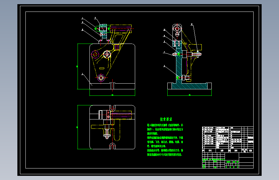Screen dimensions: 279x180
Task: Click the green 技术要求 heading
Action: [166, 119]
